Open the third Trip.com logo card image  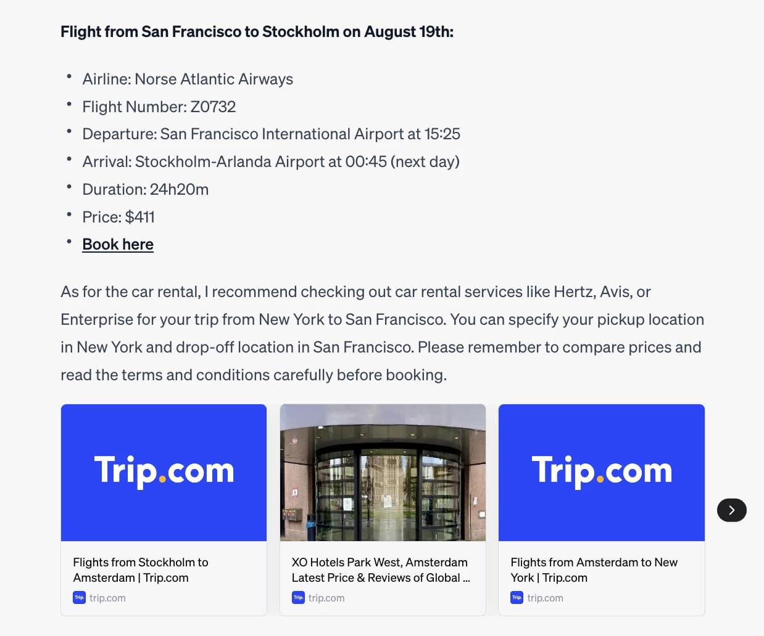coord(602,473)
